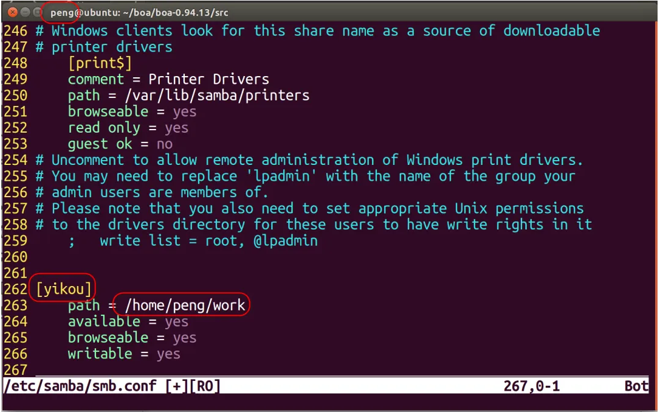660x412 pixels.
Task: Click the 'no' value of guest ok
Action: (164, 144)
